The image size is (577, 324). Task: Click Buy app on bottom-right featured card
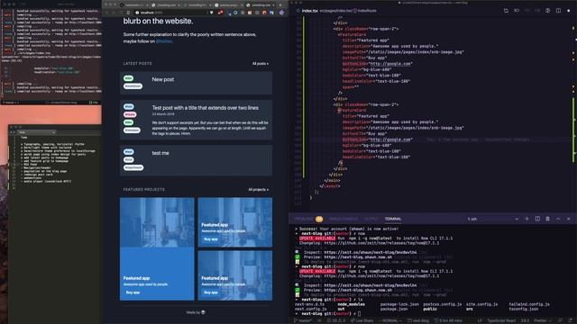tap(211, 292)
